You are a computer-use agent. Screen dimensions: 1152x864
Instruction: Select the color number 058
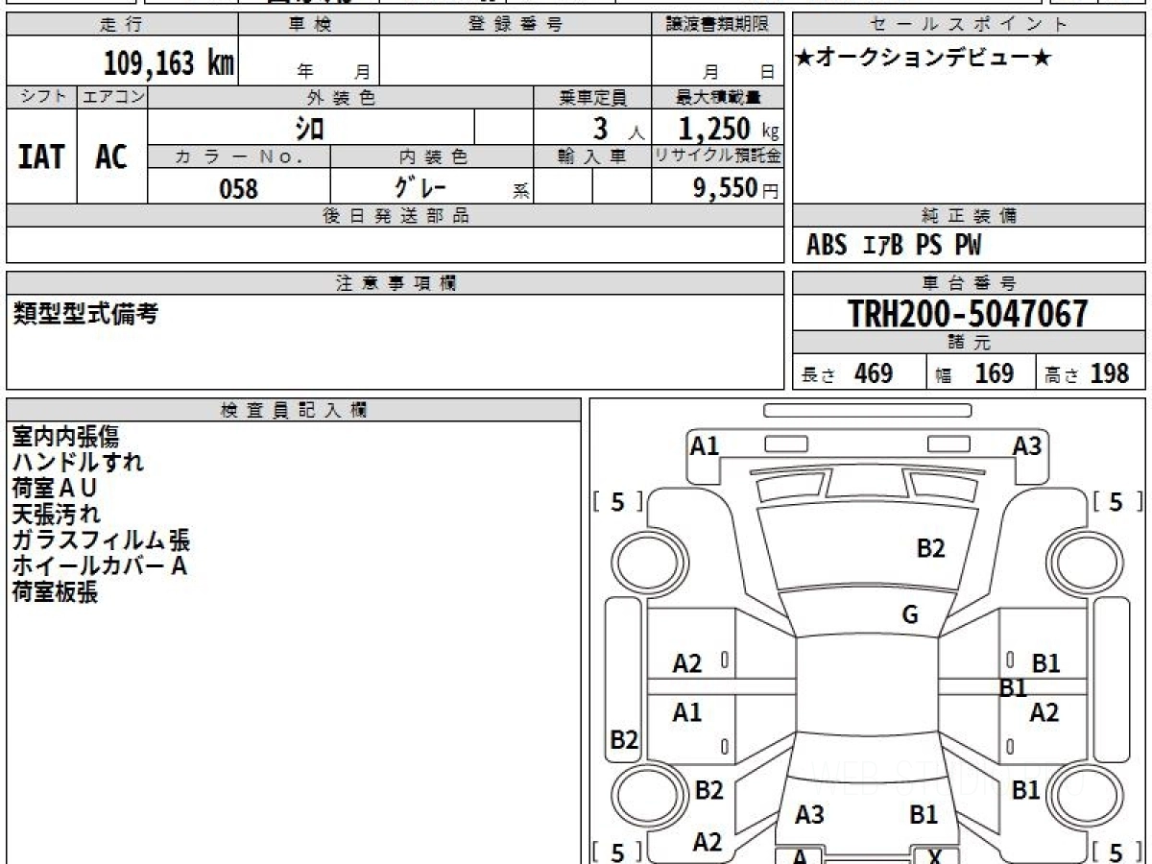[x=239, y=188]
